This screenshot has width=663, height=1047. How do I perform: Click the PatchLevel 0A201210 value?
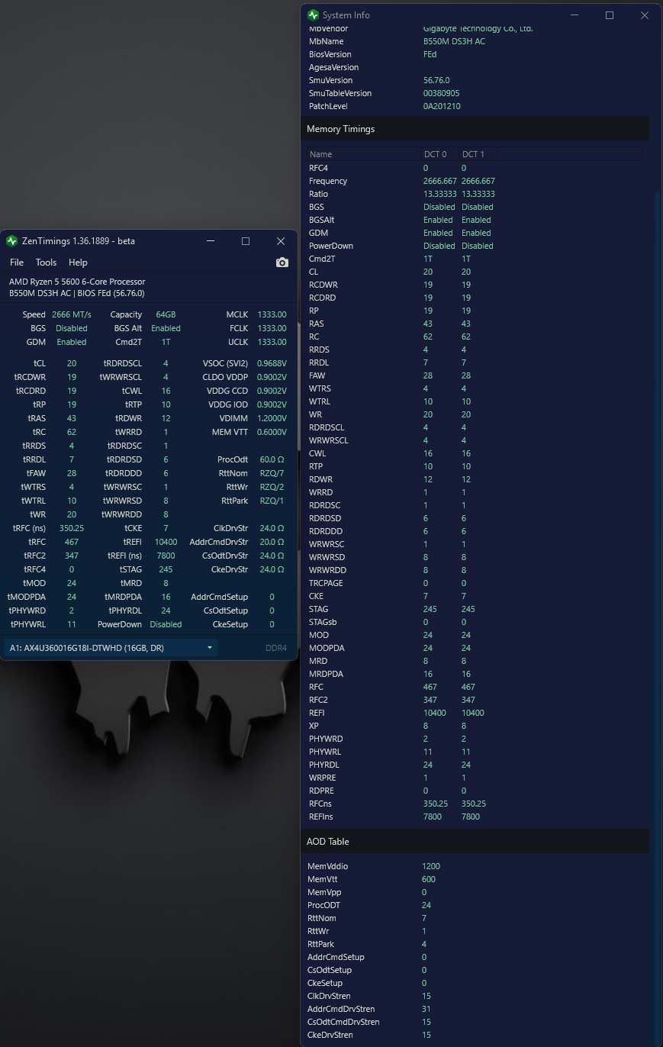[442, 106]
